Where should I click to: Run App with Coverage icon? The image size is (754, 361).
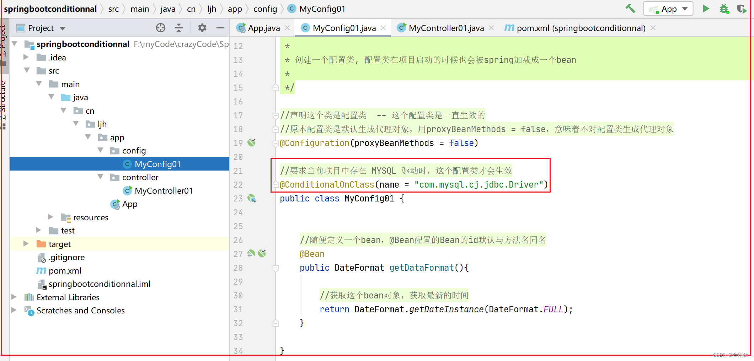(742, 9)
